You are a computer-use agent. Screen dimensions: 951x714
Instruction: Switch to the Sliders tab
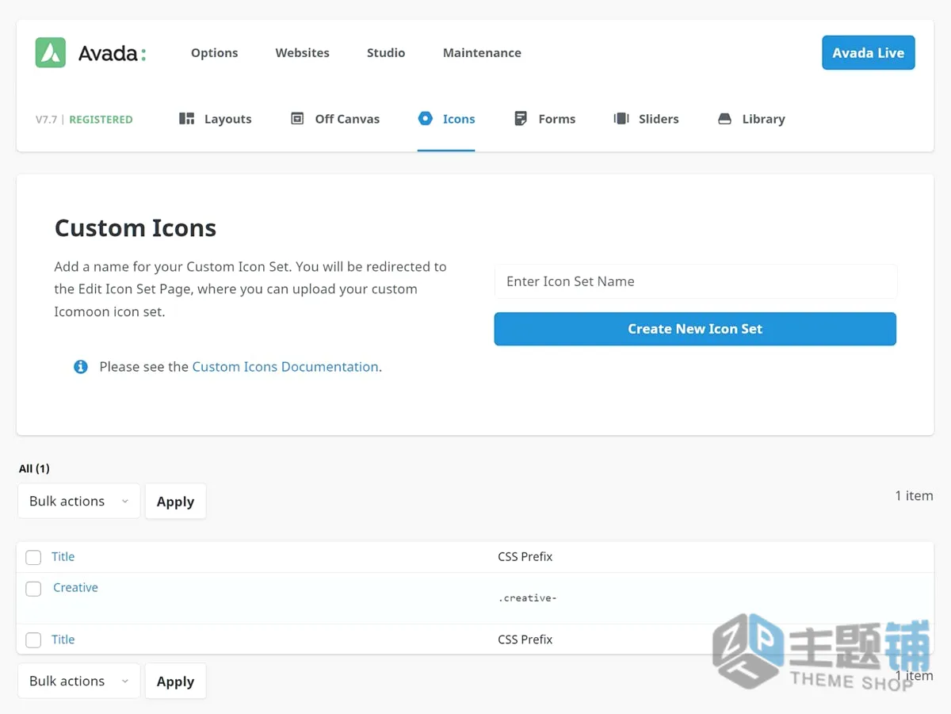tap(646, 119)
